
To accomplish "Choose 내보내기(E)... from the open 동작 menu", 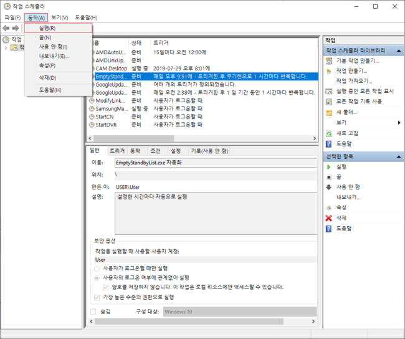I will 54,56.
